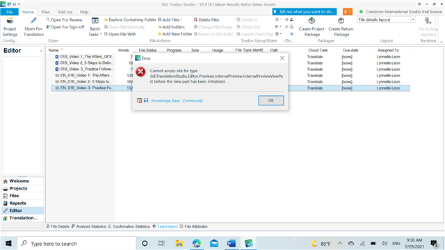The image size is (445, 250).
Task: Click the save error details icon
Action: [x=146, y=100]
